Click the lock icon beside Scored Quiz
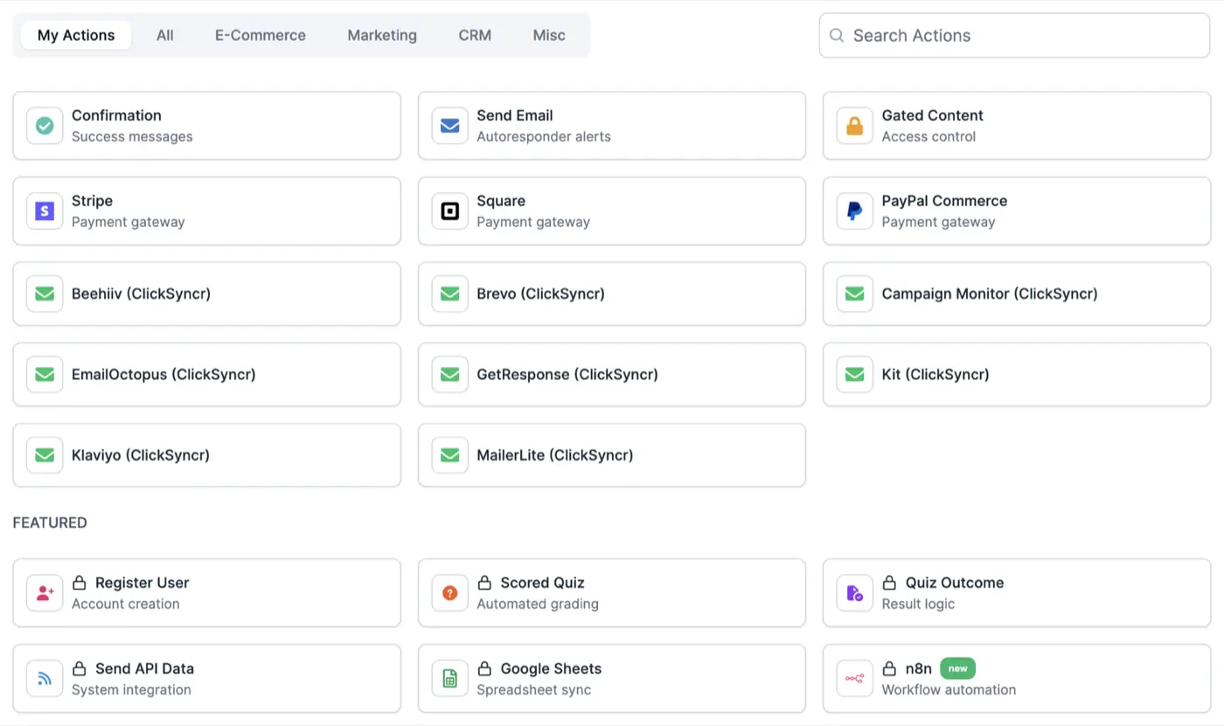The width and height of the screenshot is (1224, 726). pos(484,583)
